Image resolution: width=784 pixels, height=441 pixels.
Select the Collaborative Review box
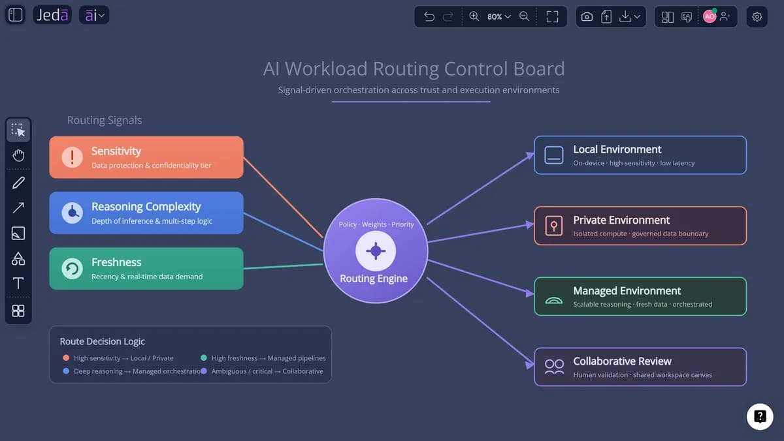640,367
